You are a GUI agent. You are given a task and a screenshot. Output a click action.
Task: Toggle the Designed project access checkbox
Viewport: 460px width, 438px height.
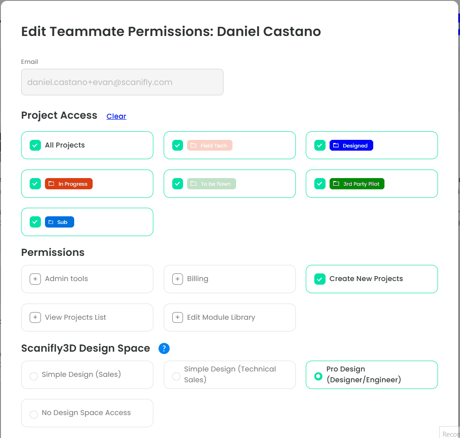click(x=319, y=145)
